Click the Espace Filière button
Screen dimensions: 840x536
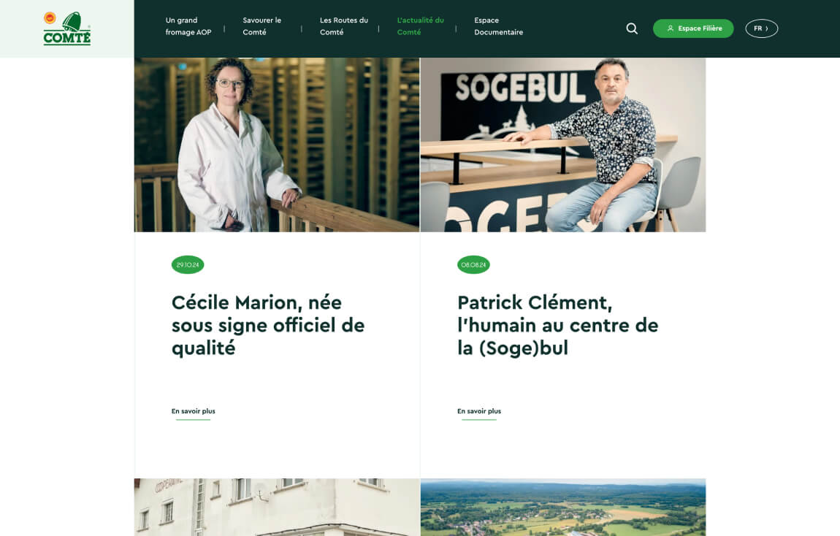pos(693,28)
